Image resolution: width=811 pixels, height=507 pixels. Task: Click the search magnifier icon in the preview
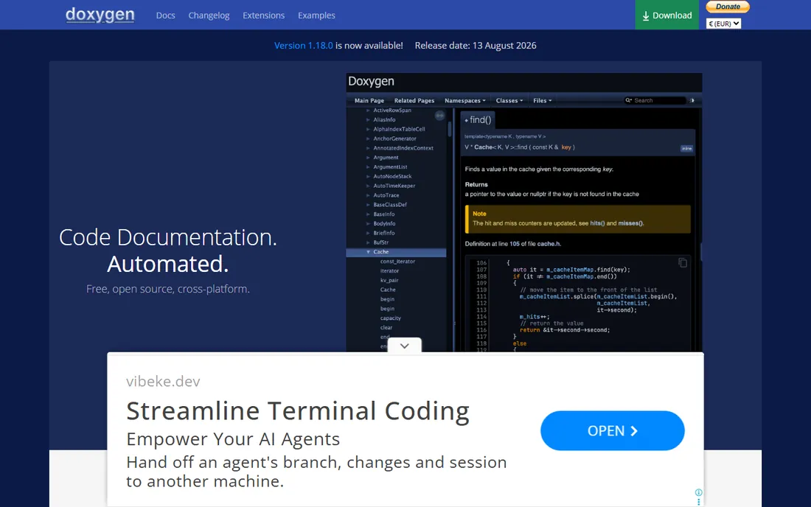pos(628,100)
